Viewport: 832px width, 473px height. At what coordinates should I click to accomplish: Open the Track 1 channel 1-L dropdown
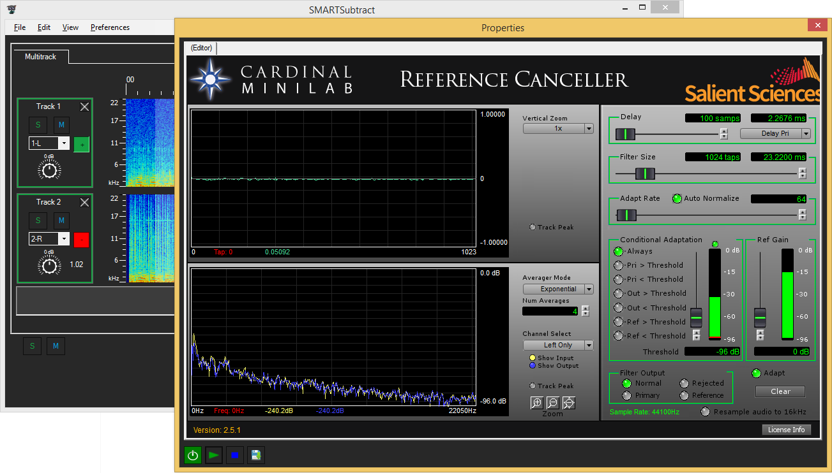(x=49, y=143)
